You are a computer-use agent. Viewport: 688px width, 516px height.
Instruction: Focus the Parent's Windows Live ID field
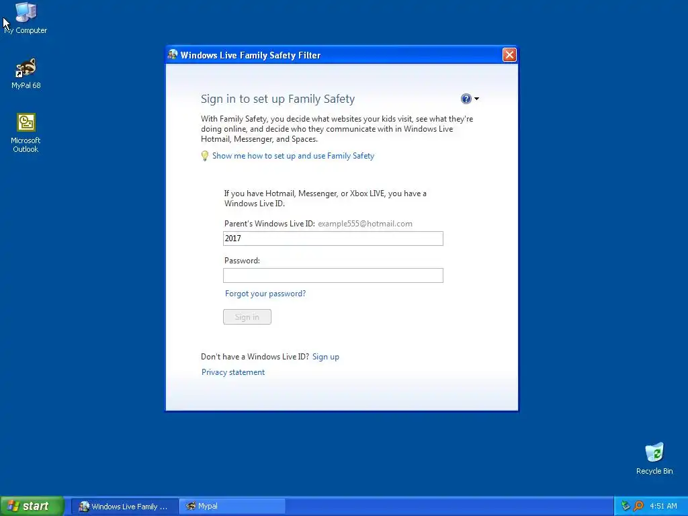coord(333,239)
